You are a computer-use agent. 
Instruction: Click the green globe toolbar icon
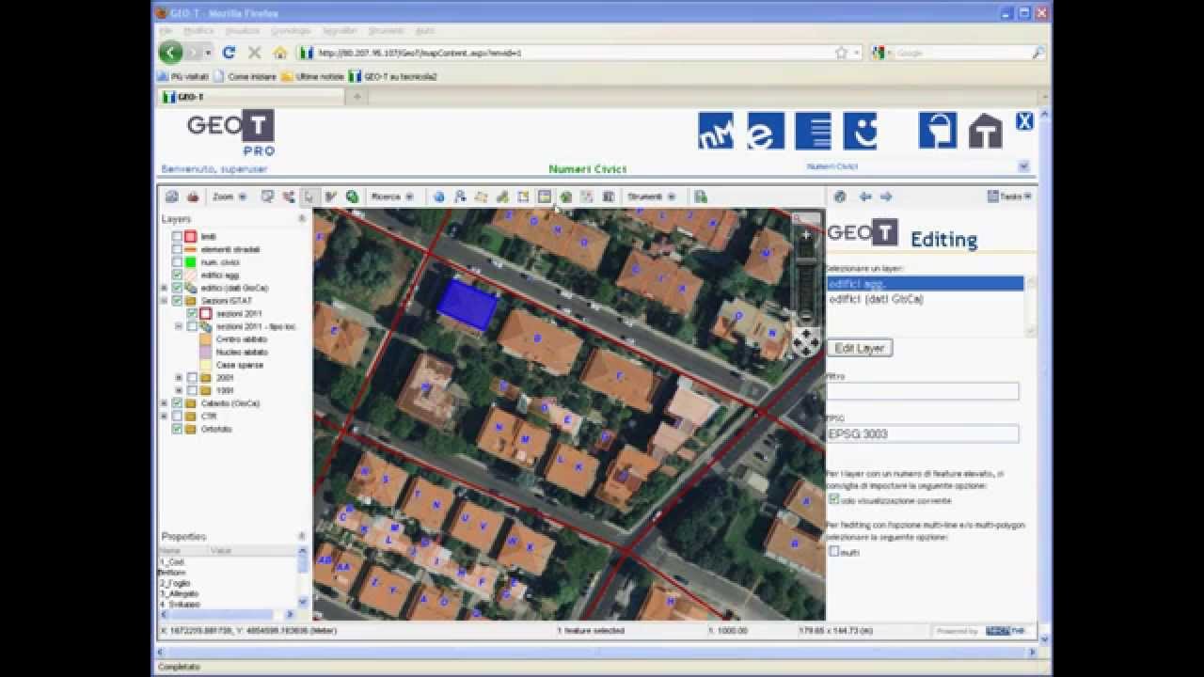click(352, 197)
